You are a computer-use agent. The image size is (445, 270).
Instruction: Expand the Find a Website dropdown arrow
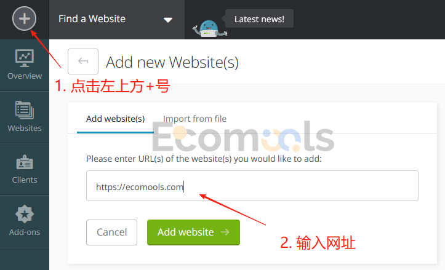click(x=168, y=20)
